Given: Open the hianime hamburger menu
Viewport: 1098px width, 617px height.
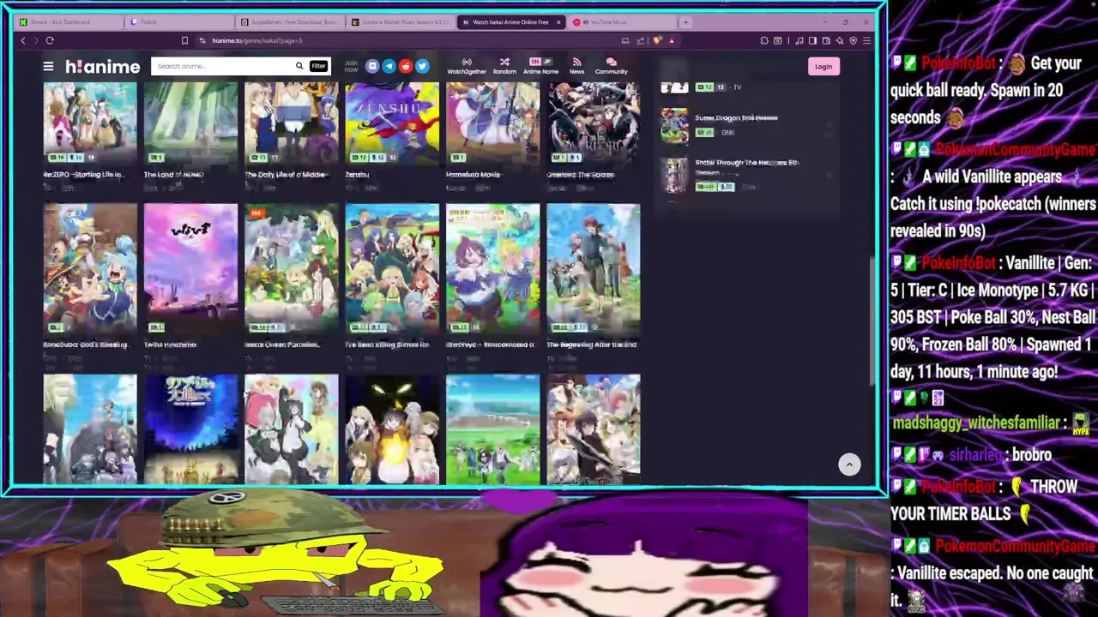Looking at the screenshot, I should [x=48, y=66].
